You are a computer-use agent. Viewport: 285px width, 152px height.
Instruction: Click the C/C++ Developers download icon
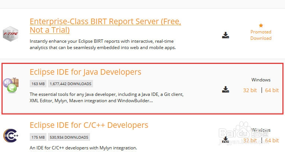pyautogui.click(x=225, y=140)
